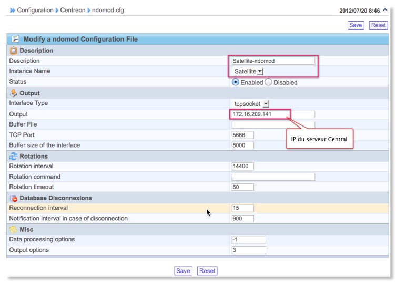
Task: Click the date and time 2012/07/20 8:46
Action: click(359, 11)
